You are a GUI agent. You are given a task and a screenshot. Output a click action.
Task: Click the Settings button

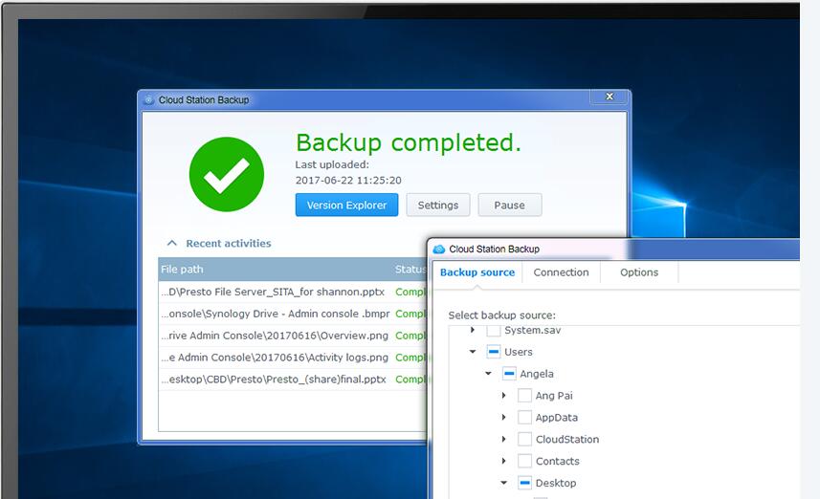[438, 205]
